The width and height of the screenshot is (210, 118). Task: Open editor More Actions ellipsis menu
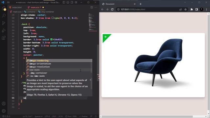pyautogui.click(x=95, y=7)
